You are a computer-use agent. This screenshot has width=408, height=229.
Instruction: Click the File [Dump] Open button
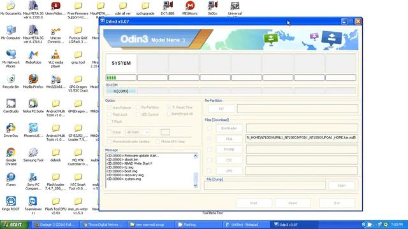coord(342,185)
